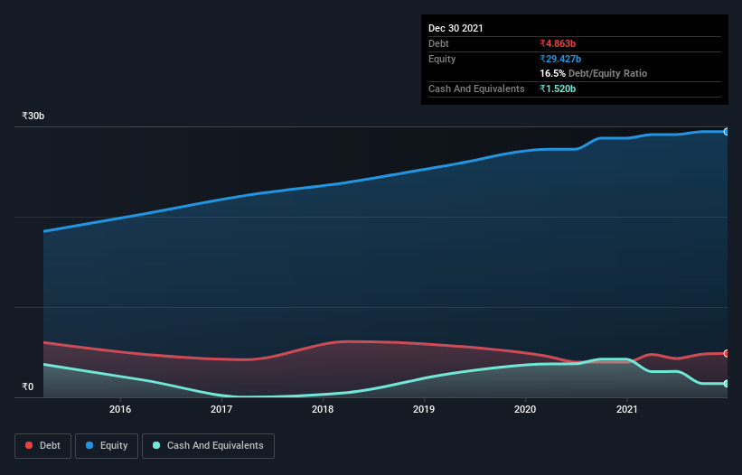This screenshot has width=742, height=475.
Task: Click the red Debt legend dot
Action: pyautogui.click(x=29, y=445)
